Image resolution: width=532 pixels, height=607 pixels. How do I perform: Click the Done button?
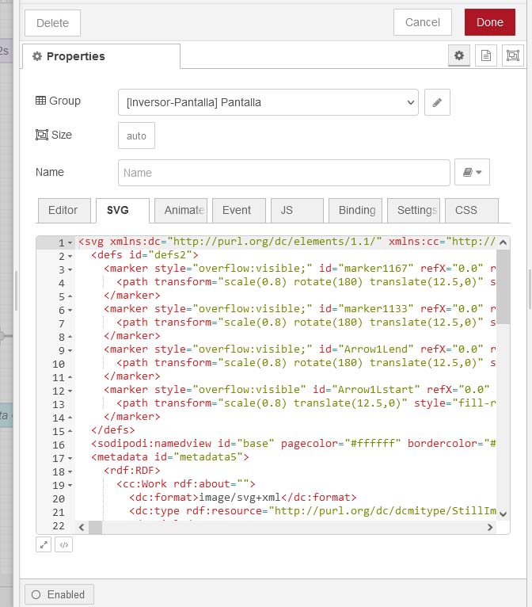point(490,22)
